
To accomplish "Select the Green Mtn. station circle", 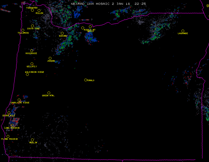I will (49, 93).
